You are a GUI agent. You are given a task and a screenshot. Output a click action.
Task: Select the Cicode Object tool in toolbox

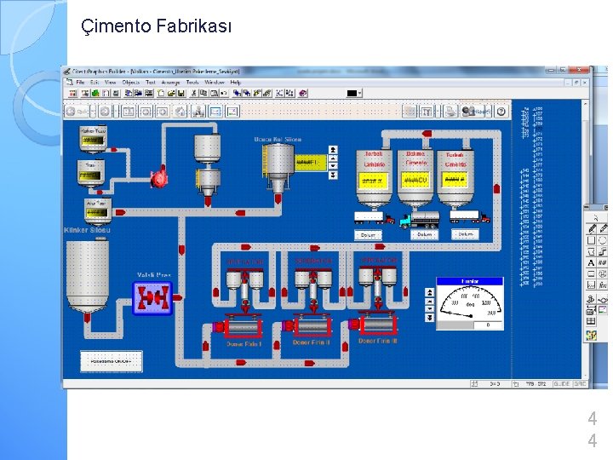coord(603,285)
